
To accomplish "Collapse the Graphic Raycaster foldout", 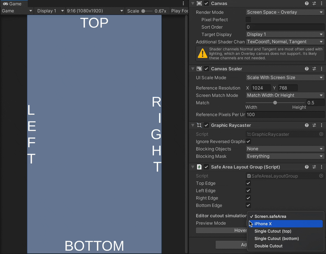I will click(193, 125).
